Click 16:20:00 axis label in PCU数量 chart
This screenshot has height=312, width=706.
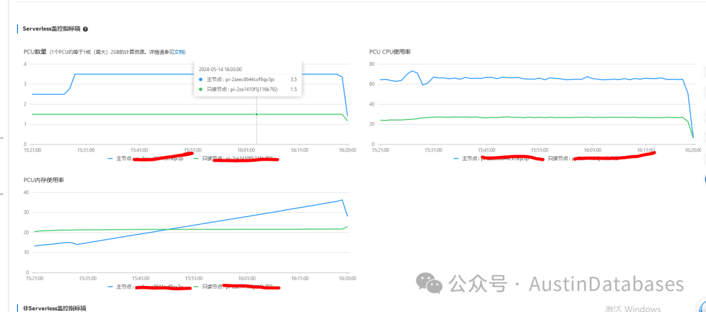click(x=347, y=149)
